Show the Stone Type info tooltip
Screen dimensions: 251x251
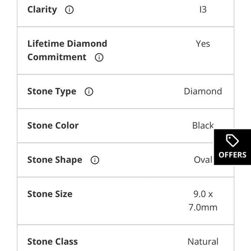pyautogui.click(x=89, y=92)
